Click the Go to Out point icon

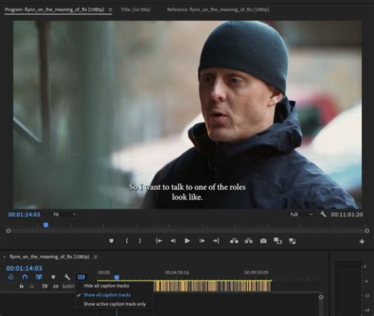coord(216,241)
